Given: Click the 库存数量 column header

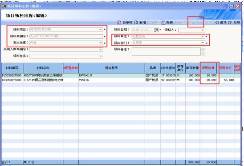Looking at the screenshot, I should coord(193,68).
